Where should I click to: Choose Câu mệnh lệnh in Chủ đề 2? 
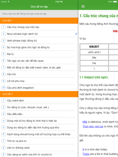pos(39,100)
